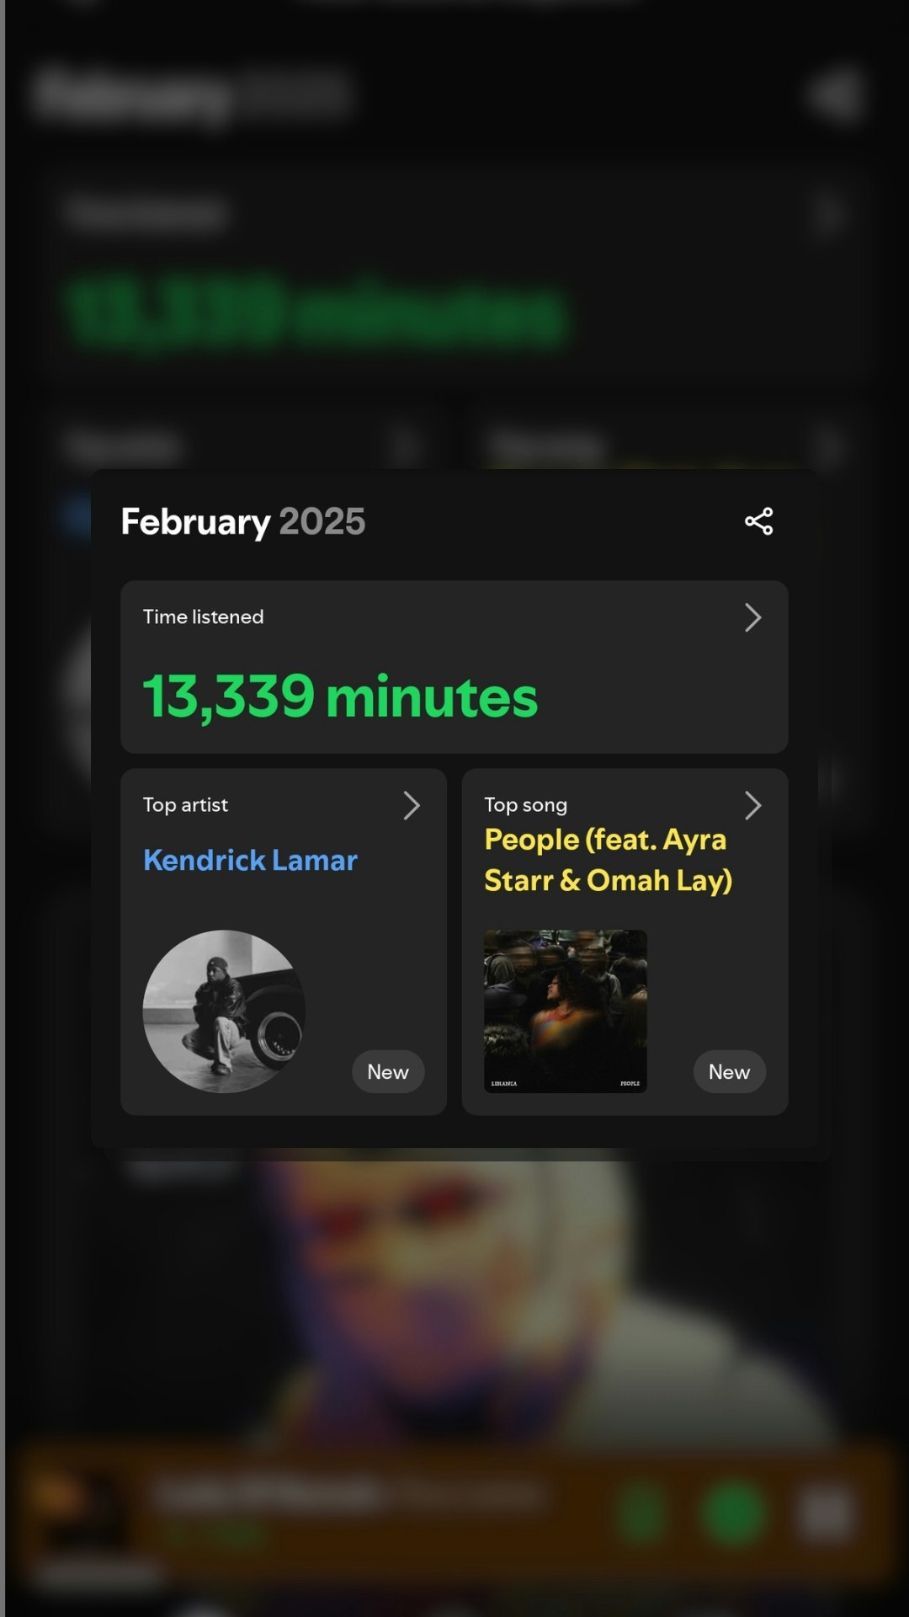Tap blurred green device icon beside play button
Image resolution: width=909 pixels, height=1617 pixels.
pos(641,1513)
